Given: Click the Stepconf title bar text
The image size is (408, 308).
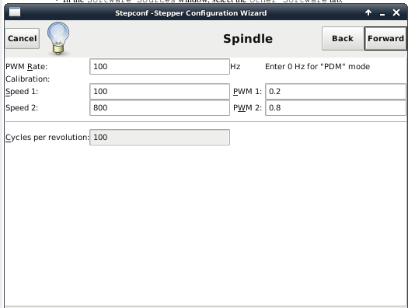Looking at the screenshot, I should [x=190, y=13].
